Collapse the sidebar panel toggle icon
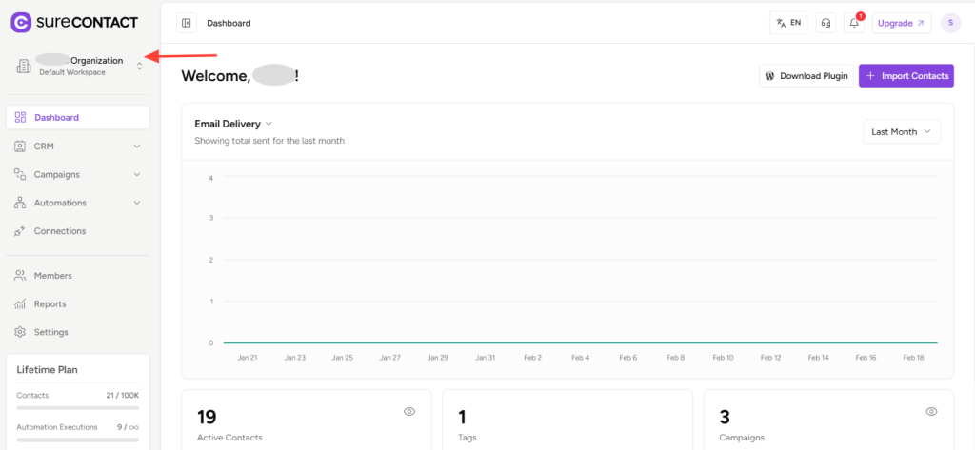The height and width of the screenshot is (450, 975). point(187,23)
